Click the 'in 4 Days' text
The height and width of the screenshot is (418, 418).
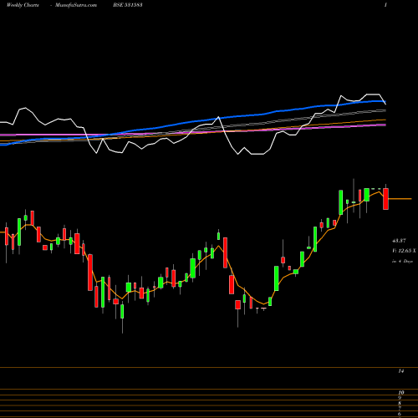[402, 262]
